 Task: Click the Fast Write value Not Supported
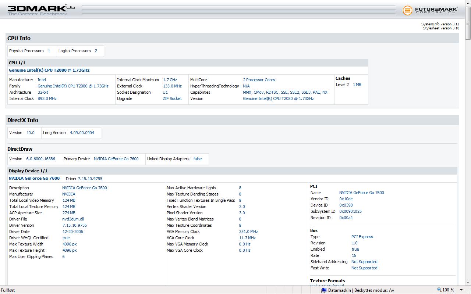click(364, 268)
